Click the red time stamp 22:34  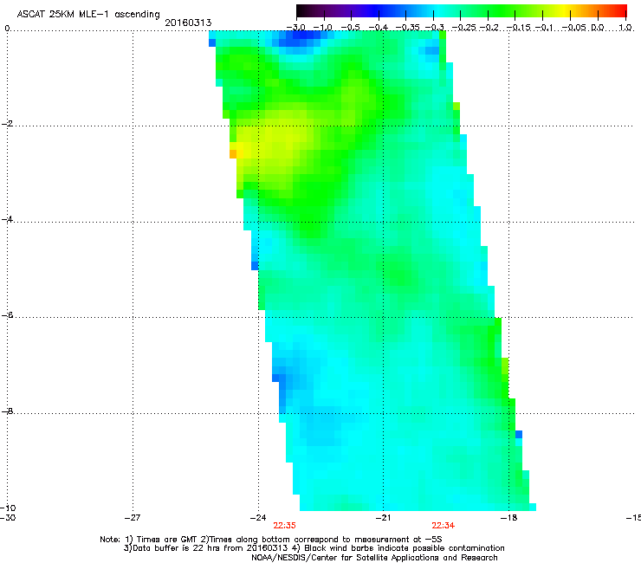pyautogui.click(x=444, y=526)
